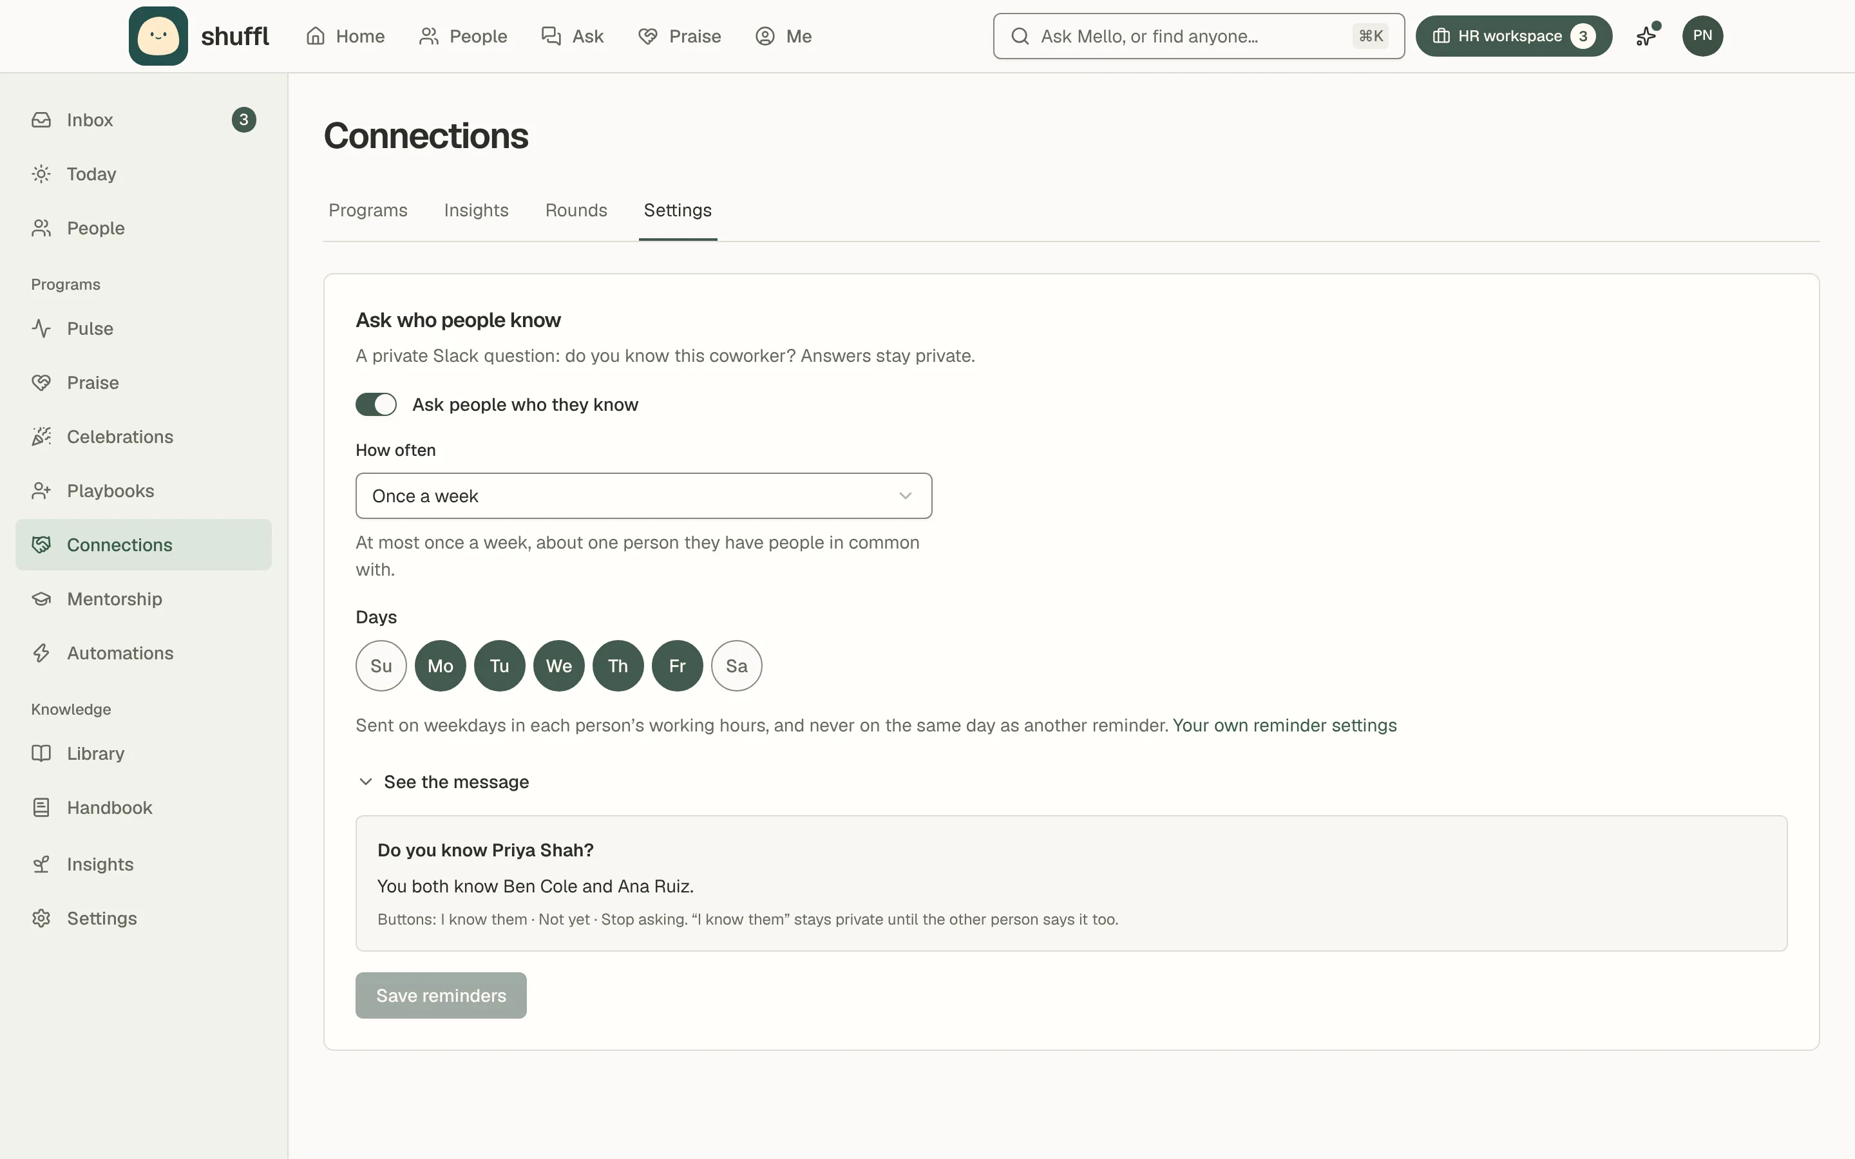Deselect Monday in Days
Screen dimensions: 1855x1159
pyautogui.click(x=440, y=665)
